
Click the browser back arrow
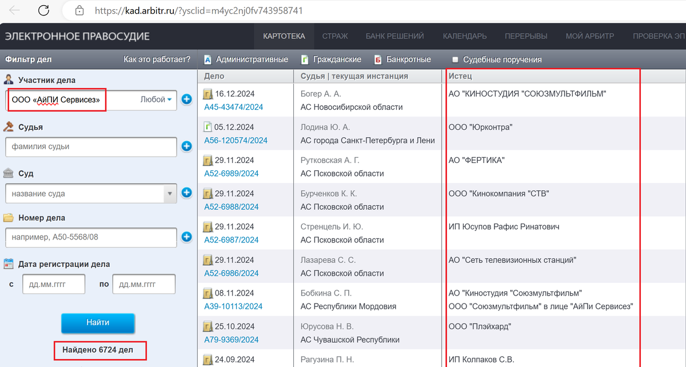click(15, 10)
